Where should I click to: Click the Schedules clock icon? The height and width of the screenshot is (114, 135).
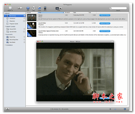point(7,18)
